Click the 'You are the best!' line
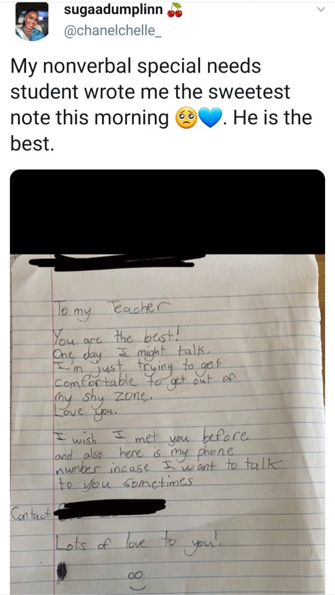Image resolution: width=335 pixels, height=595 pixels. click(117, 336)
